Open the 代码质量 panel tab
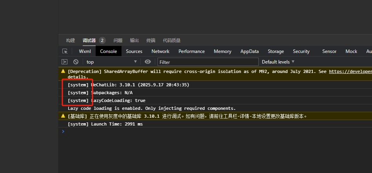The width and height of the screenshot is (372, 173). coord(172,40)
